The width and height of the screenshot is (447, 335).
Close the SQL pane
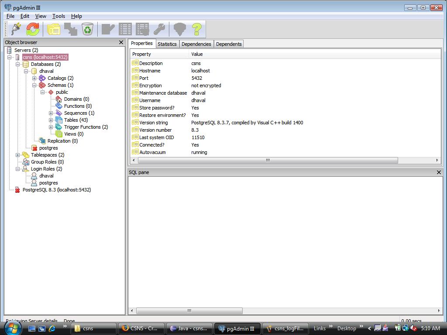click(x=439, y=172)
